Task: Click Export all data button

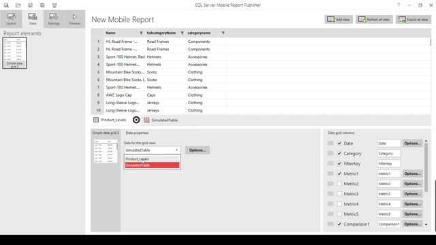Action: [x=414, y=20]
